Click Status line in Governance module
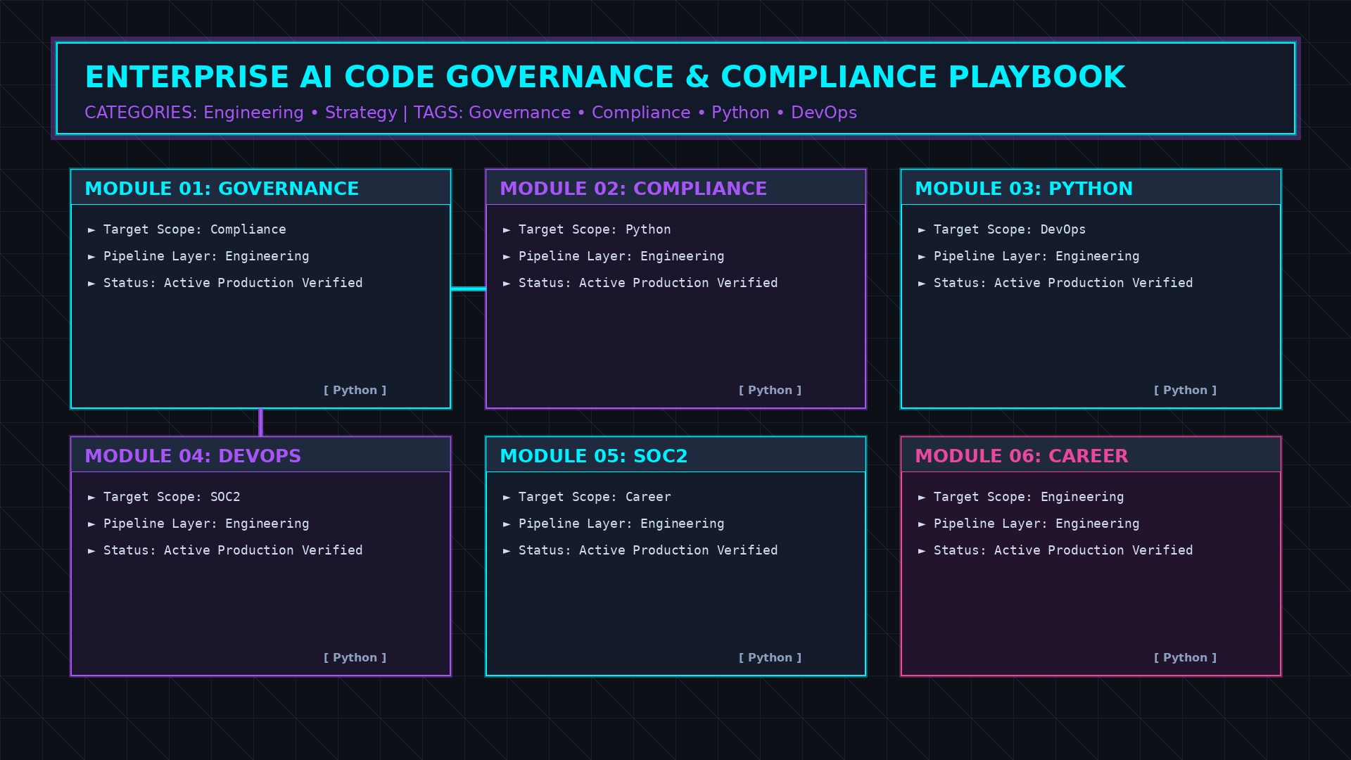This screenshot has height=760, width=1351. [225, 283]
